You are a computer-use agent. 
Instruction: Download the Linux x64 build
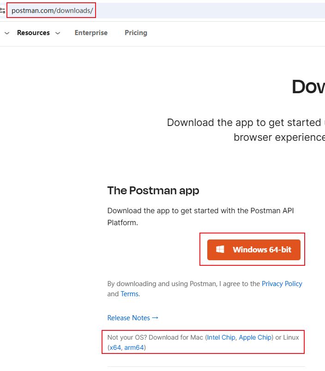pos(115,347)
